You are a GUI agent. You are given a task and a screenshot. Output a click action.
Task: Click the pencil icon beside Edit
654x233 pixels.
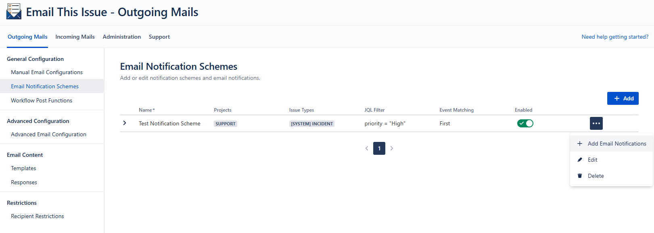tap(580, 160)
